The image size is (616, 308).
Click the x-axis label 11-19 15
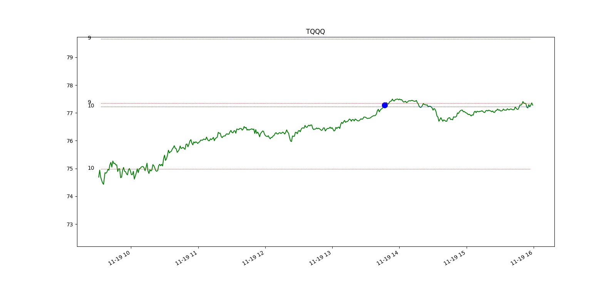(x=455, y=258)
